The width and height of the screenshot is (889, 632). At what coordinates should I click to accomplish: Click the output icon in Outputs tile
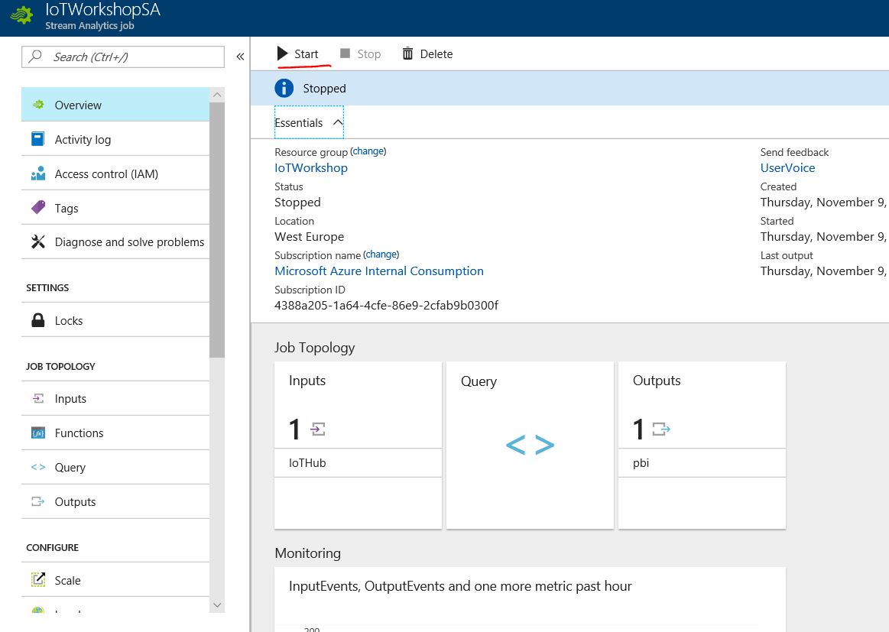tap(661, 429)
